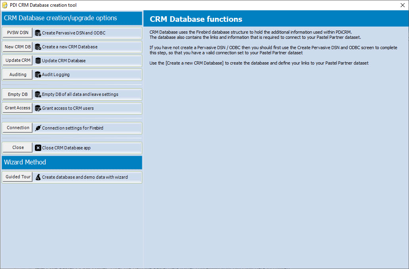Click the Create Pervasive DSN database icon
The height and width of the screenshot is (269, 409).
click(38, 33)
